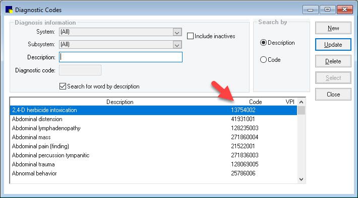The height and width of the screenshot is (198, 358).
Task: Click the Update button
Action: tap(333, 45)
